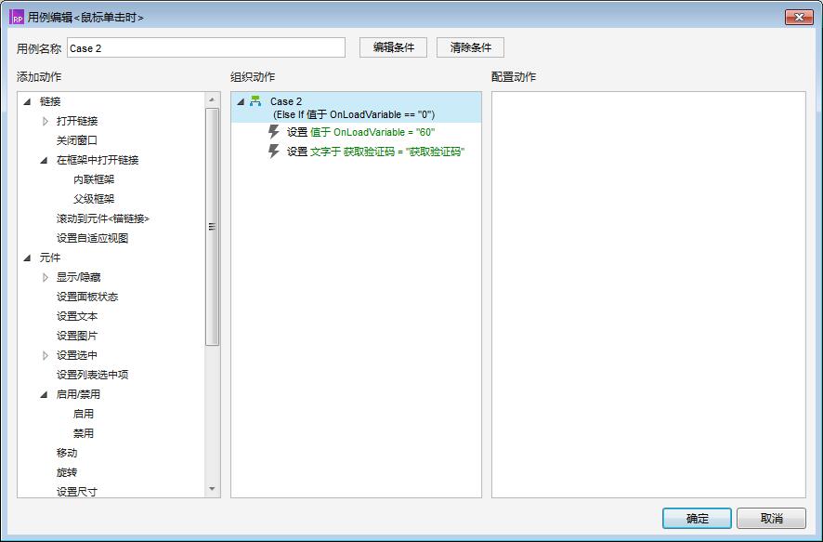This screenshot has height=542, width=823.
Task: Select 设置尺寸 action
Action: coord(77,492)
